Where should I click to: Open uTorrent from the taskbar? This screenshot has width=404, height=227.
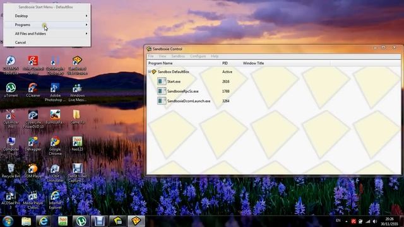[x=81, y=221]
